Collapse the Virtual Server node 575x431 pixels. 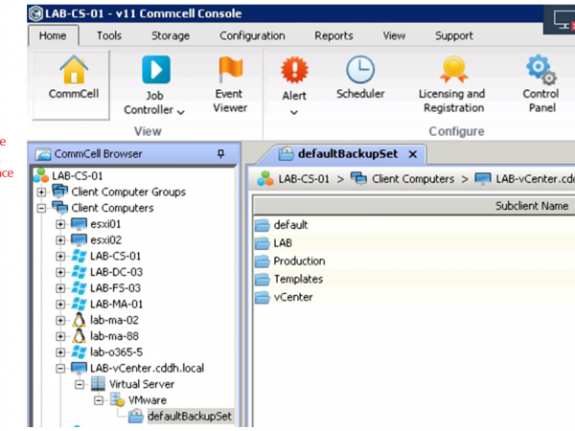point(80,384)
